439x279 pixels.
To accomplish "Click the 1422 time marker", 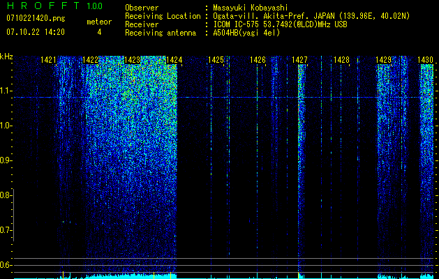I will [90, 59].
